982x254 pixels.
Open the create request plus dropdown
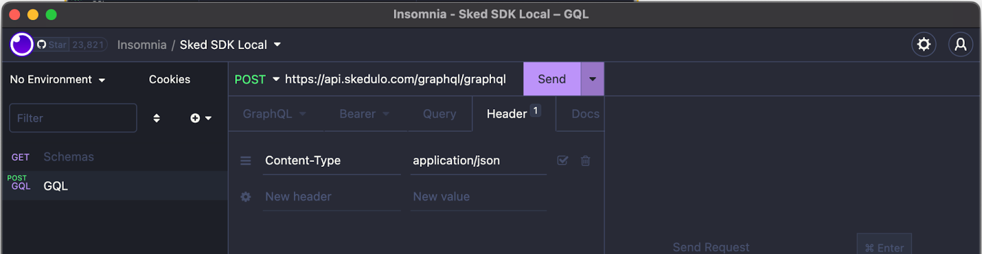coord(201,118)
